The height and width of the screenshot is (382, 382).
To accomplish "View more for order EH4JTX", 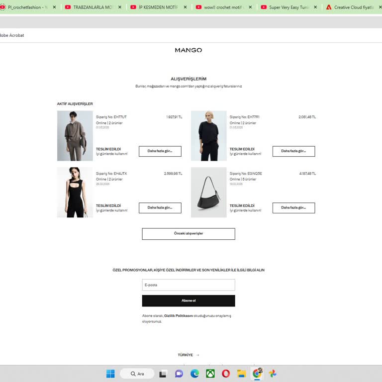I will (x=160, y=208).
